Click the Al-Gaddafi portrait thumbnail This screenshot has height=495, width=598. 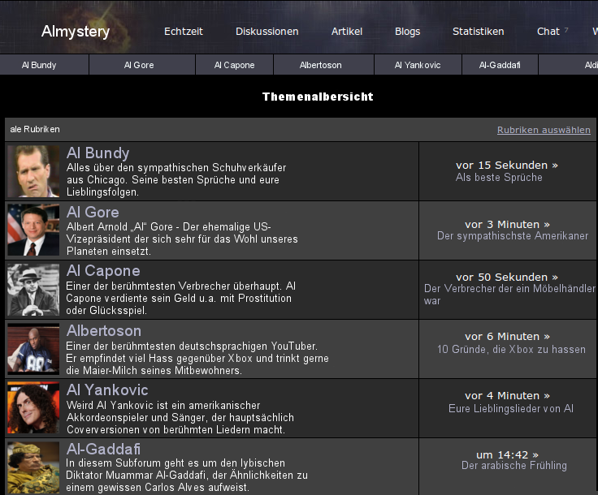click(x=33, y=467)
